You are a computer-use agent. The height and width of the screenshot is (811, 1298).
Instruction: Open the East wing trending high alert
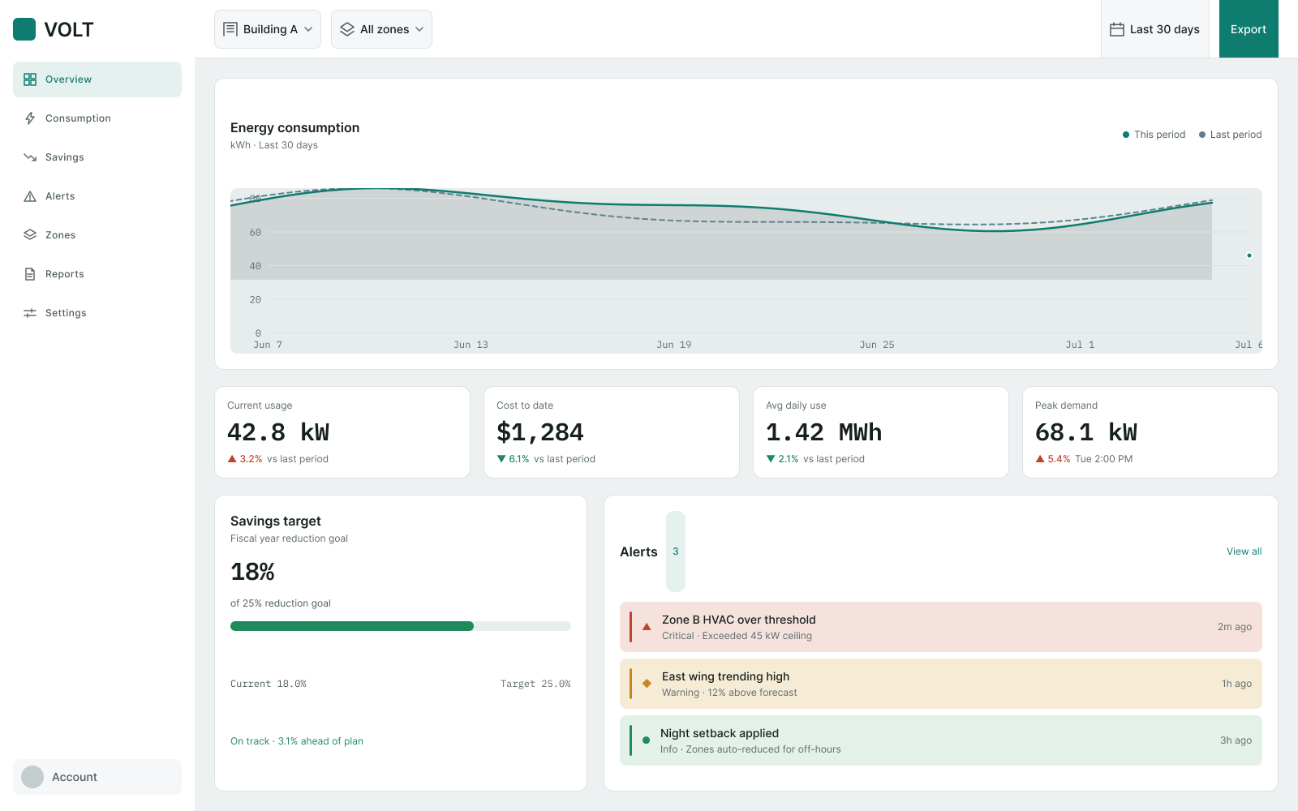pyautogui.click(x=941, y=684)
